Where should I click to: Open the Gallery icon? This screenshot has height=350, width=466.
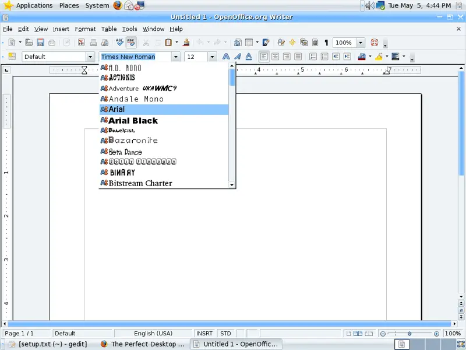[303, 43]
